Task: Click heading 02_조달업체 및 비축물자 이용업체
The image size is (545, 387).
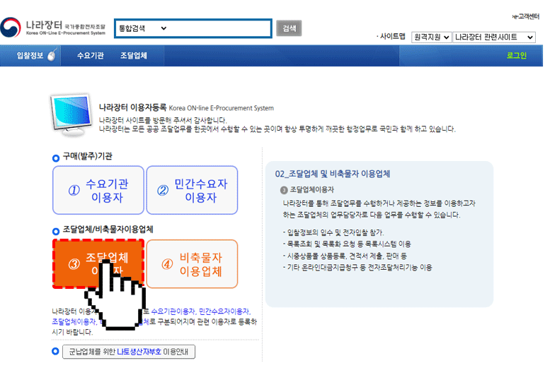Action: [x=332, y=174]
